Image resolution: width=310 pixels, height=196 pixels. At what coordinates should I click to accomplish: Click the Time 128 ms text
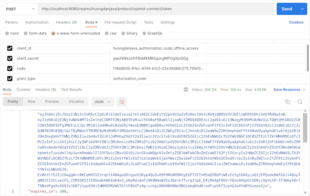[x=231, y=90]
